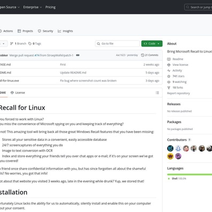Open the Packages section heading
The height and width of the screenshot is (212, 212).
coord(174,122)
